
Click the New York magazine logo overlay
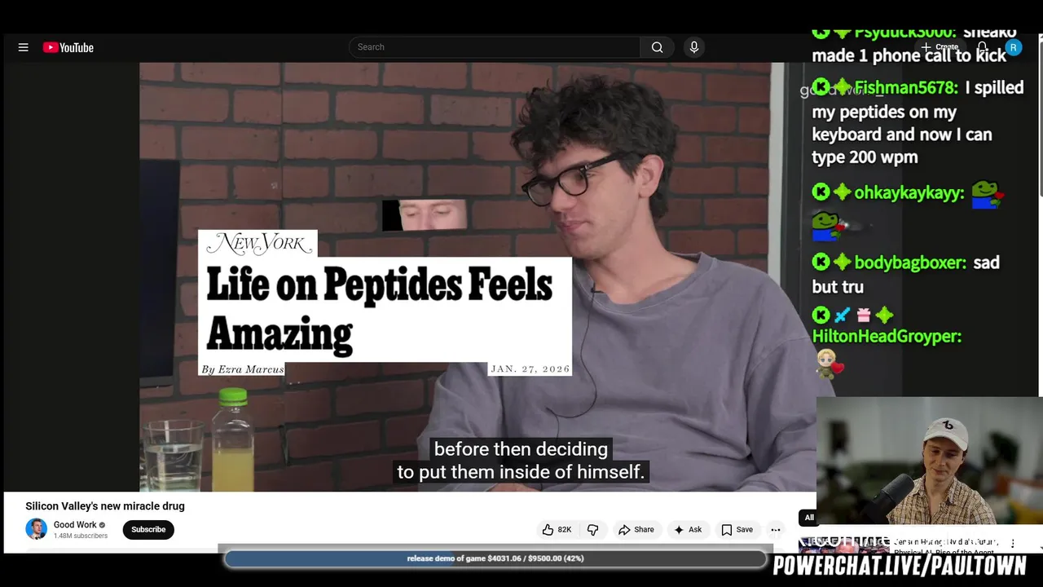(257, 243)
